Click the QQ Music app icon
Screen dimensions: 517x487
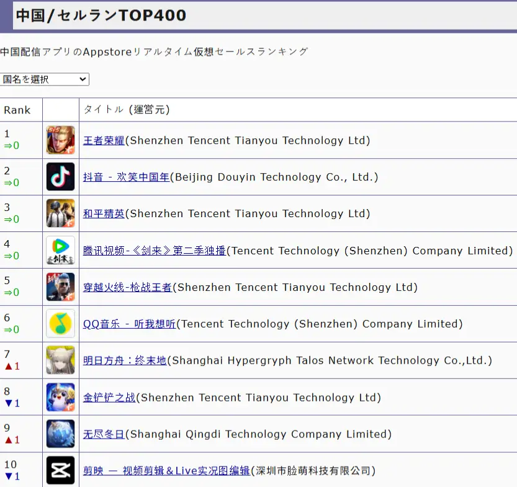coord(60,323)
